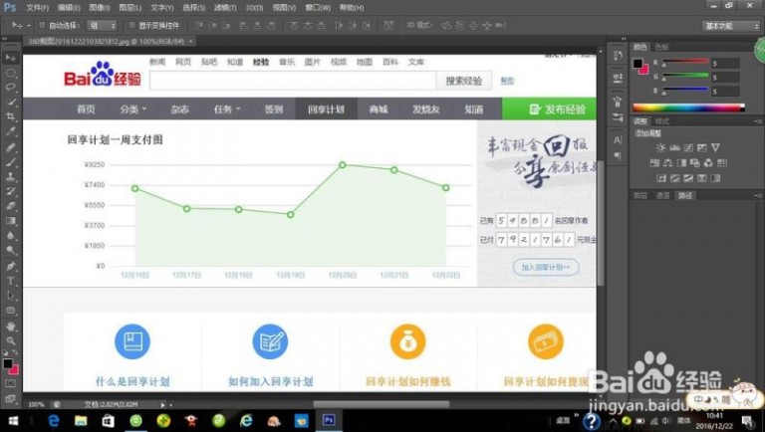
Task: Open the Paths panel flyout menu
Action: click(x=757, y=195)
